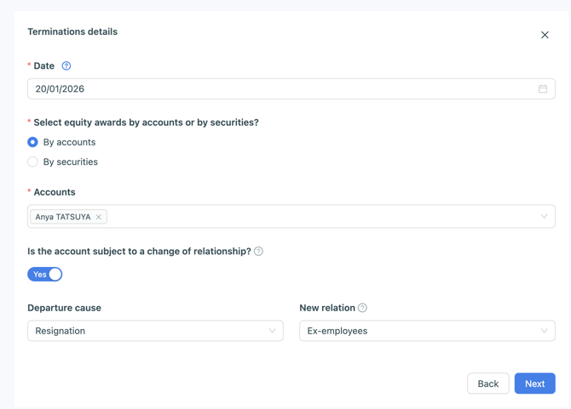Turn off the Yes relationship change toggle
Image resolution: width=571 pixels, height=409 pixels.
click(45, 275)
